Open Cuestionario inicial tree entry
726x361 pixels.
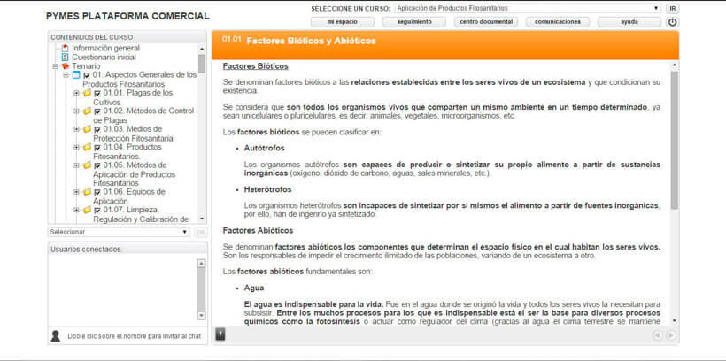click(x=104, y=58)
